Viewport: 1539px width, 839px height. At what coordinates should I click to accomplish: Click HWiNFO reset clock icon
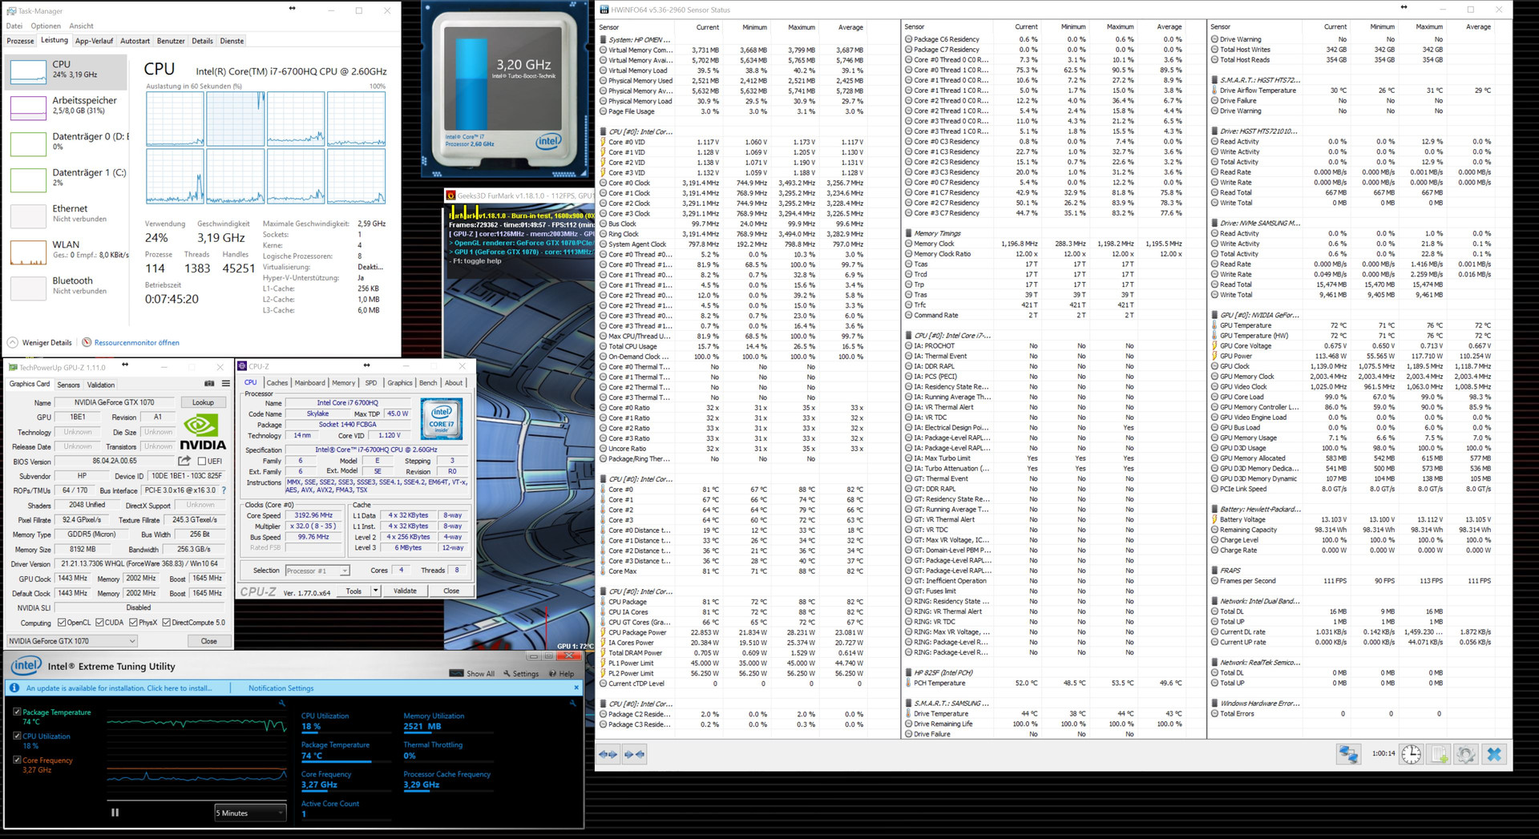[1412, 754]
